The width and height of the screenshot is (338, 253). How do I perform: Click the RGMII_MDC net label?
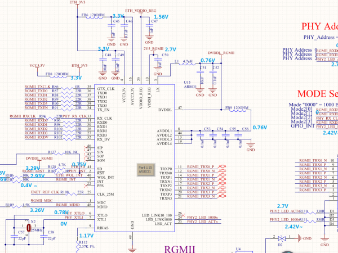tap(42, 200)
